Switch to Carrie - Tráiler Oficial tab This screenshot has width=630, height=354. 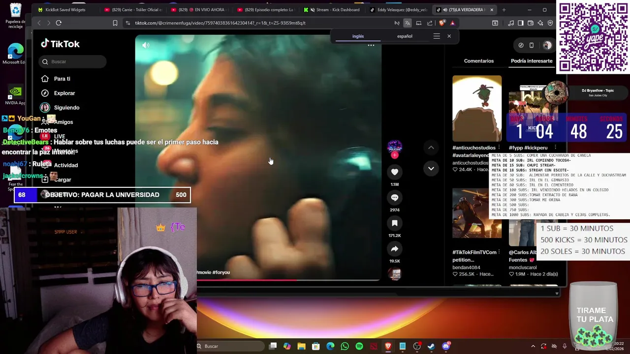(133, 10)
